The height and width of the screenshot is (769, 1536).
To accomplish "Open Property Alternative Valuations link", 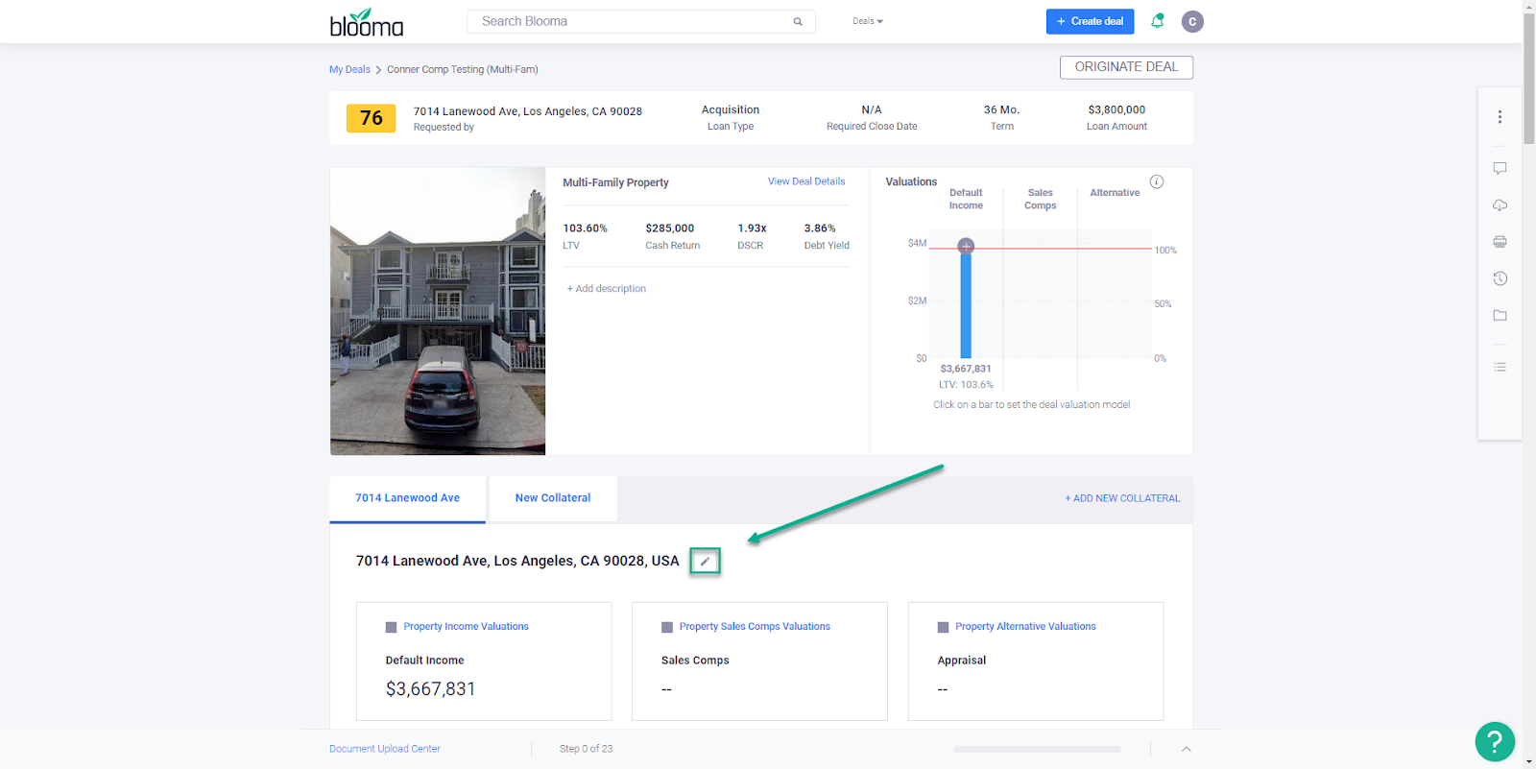I will [x=1025, y=627].
